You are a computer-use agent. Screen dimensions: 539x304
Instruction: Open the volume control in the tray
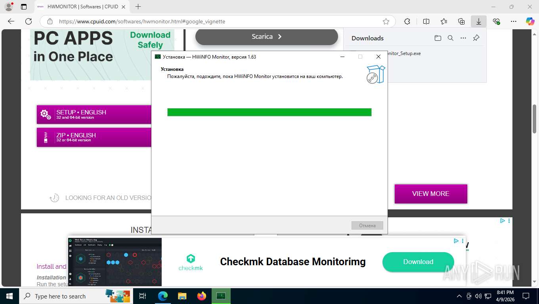(478, 296)
